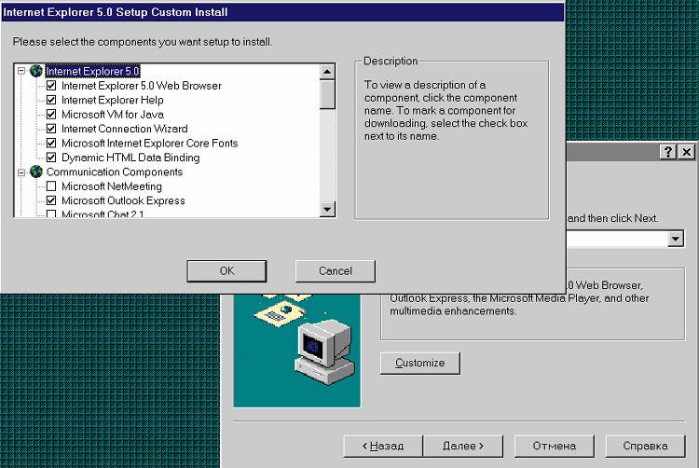Close the background setup wizard window
This screenshot has width=699, height=468.
[x=687, y=152]
